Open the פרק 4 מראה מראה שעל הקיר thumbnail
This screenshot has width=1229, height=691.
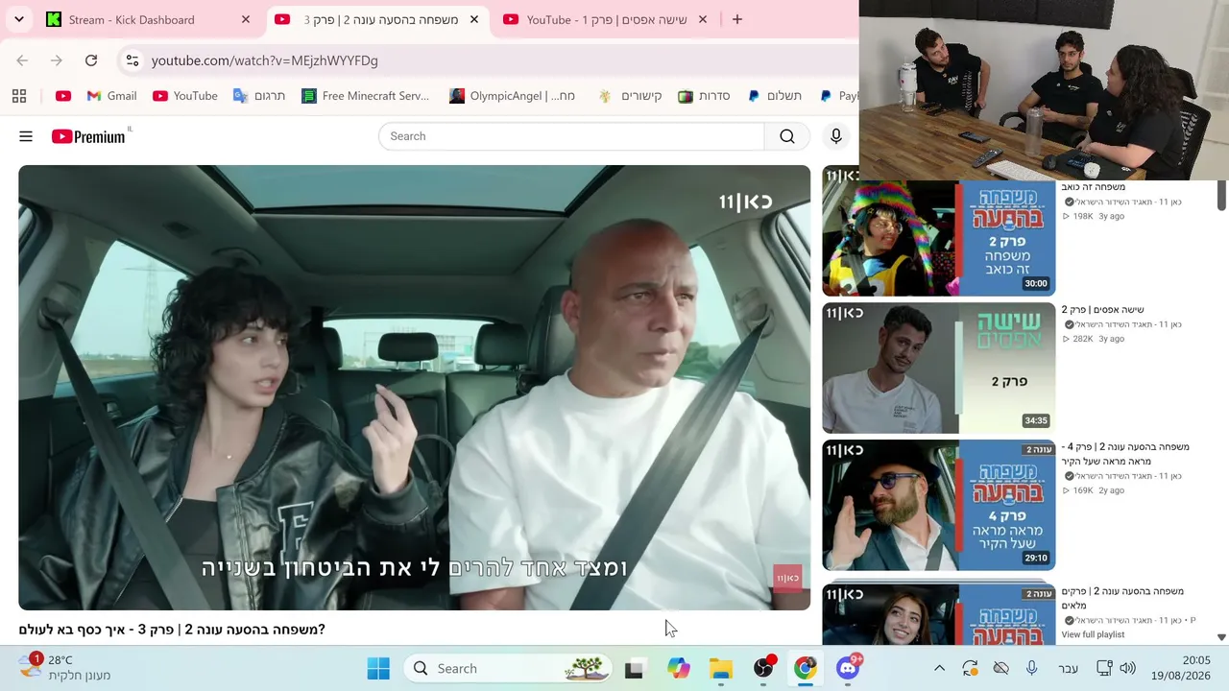click(x=938, y=505)
